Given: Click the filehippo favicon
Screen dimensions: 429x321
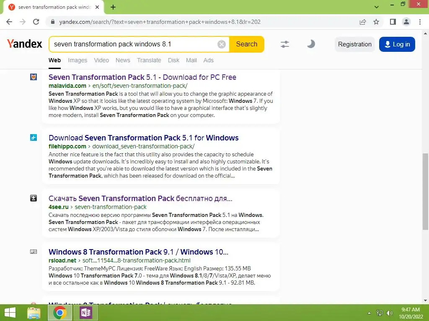Looking at the screenshot, I should click(x=34, y=138).
